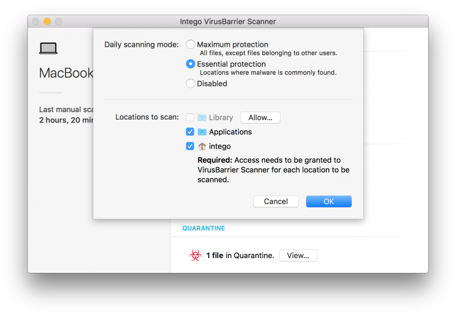Click the laptop icon in the sidebar
The height and width of the screenshot is (315, 456).
pyautogui.click(x=48, y=48)
